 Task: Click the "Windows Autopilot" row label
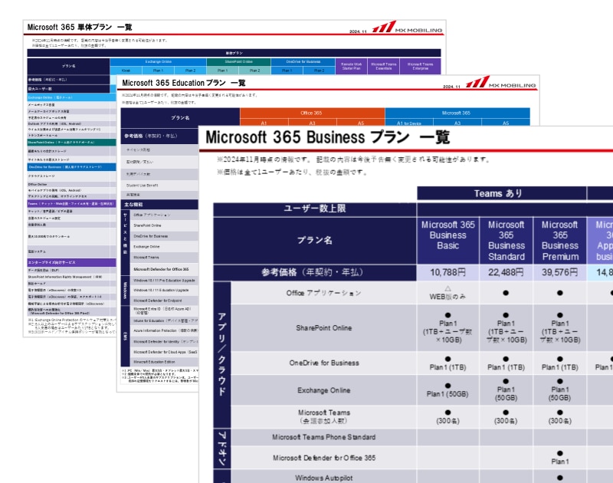point(323,478)
